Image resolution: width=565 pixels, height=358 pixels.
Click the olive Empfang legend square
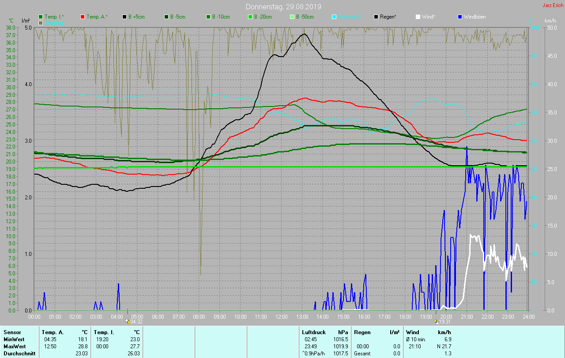tap(41, 23)
